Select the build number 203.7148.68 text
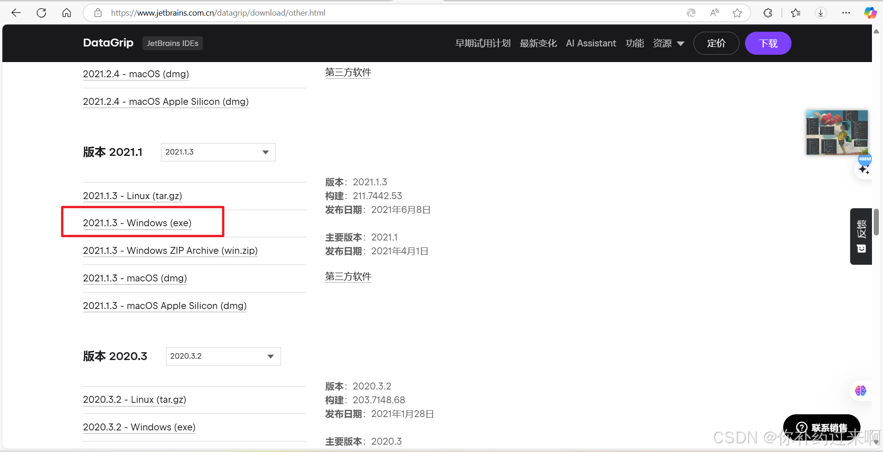This screenshot has width=883, height=452. [379, 400]
